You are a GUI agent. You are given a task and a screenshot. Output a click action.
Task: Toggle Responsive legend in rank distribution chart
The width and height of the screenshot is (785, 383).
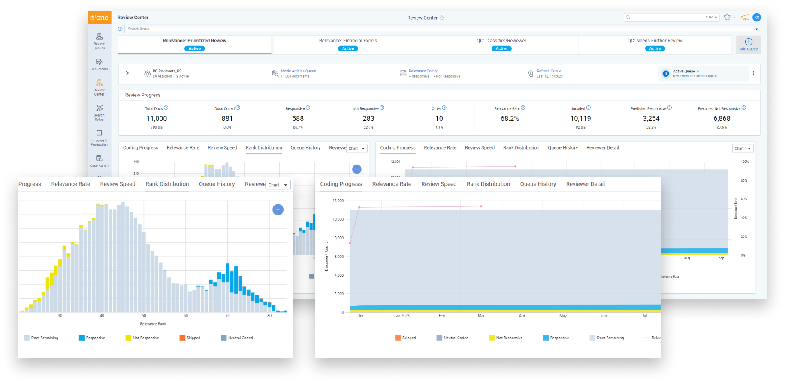92,338
